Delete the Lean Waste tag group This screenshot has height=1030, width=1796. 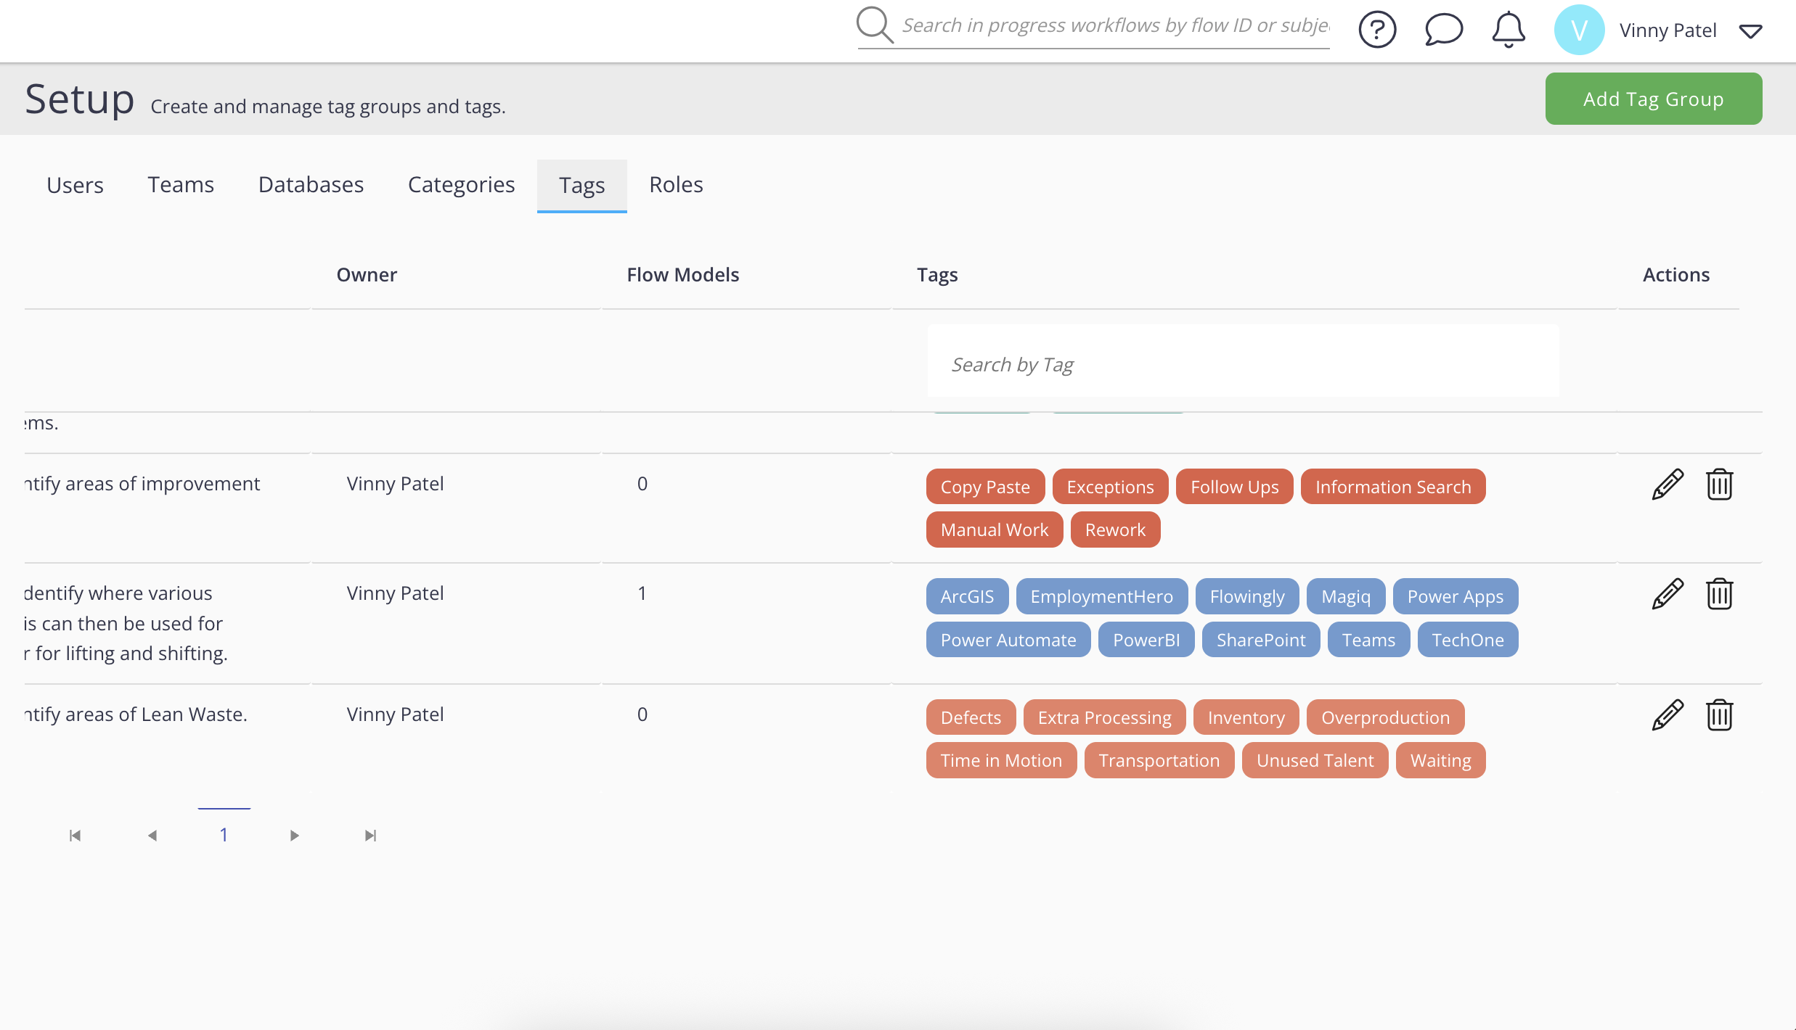[1719, 715]
